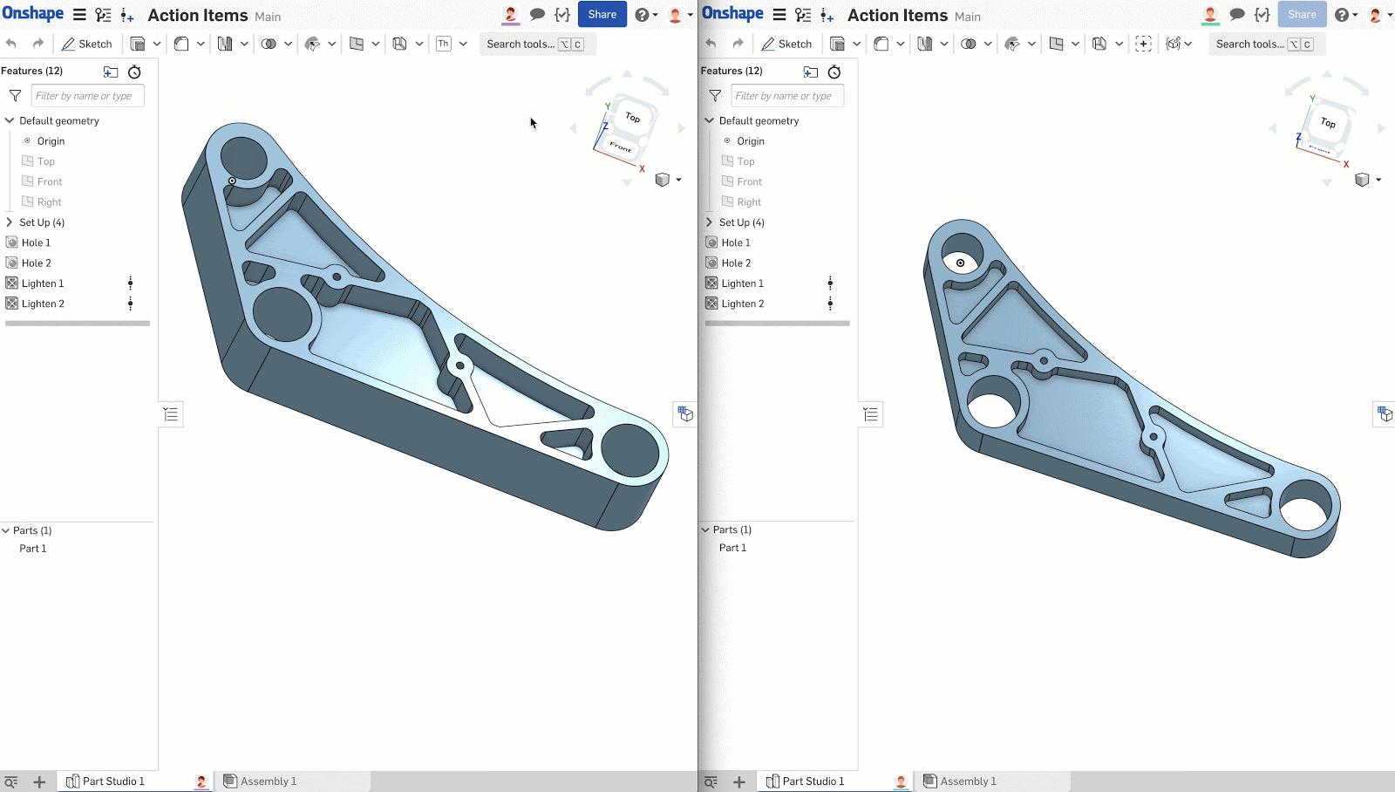The image size is (1395, 792).
Task: Expand the Set Up (4) folder in the left window
Action: [x=10, y=222]
